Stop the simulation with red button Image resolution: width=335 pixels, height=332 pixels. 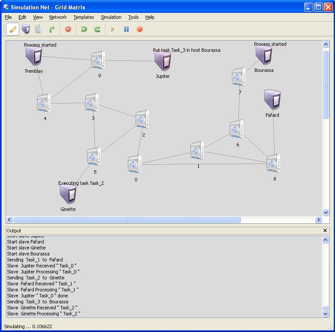140,29
